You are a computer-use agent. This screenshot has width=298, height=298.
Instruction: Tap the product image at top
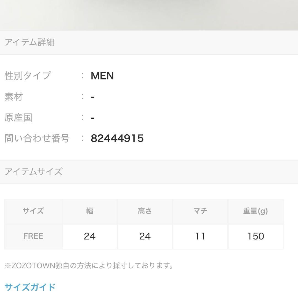coord(149,15)
